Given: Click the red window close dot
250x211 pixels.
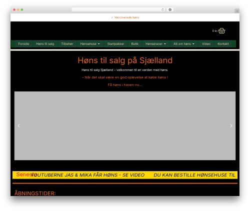Looking at the screenshot, I should coord(14,9).
